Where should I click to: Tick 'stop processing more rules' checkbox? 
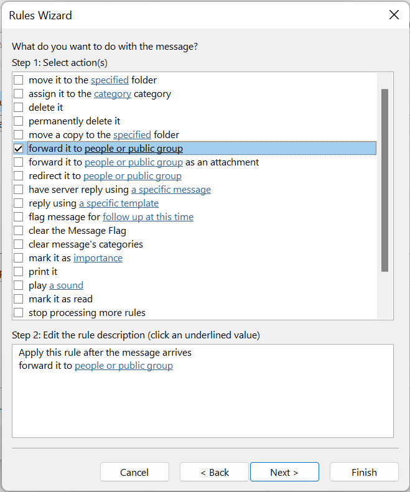[19, 313]
